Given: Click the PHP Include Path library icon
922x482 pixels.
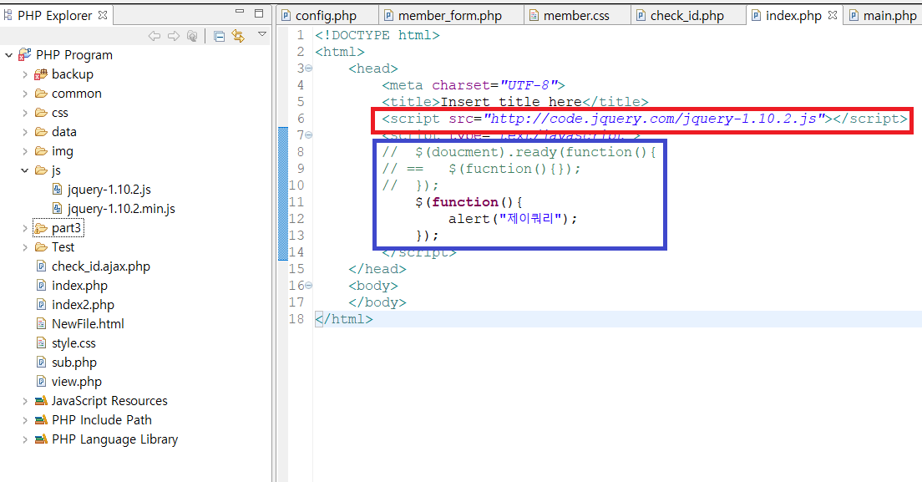Looking at the screenshot, I should coord(41,420).
